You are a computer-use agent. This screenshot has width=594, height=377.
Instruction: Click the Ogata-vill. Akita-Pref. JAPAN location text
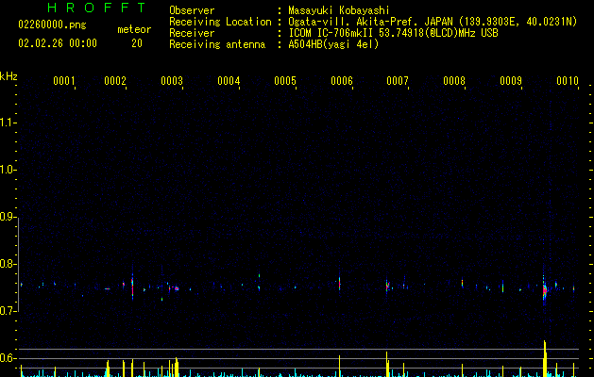pyautogui.click(x=433, y=22)
